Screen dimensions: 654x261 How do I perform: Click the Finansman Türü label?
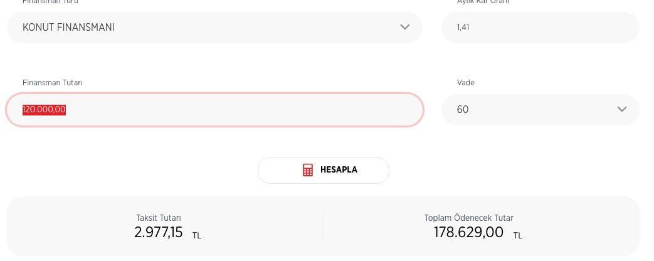(50, 2)
